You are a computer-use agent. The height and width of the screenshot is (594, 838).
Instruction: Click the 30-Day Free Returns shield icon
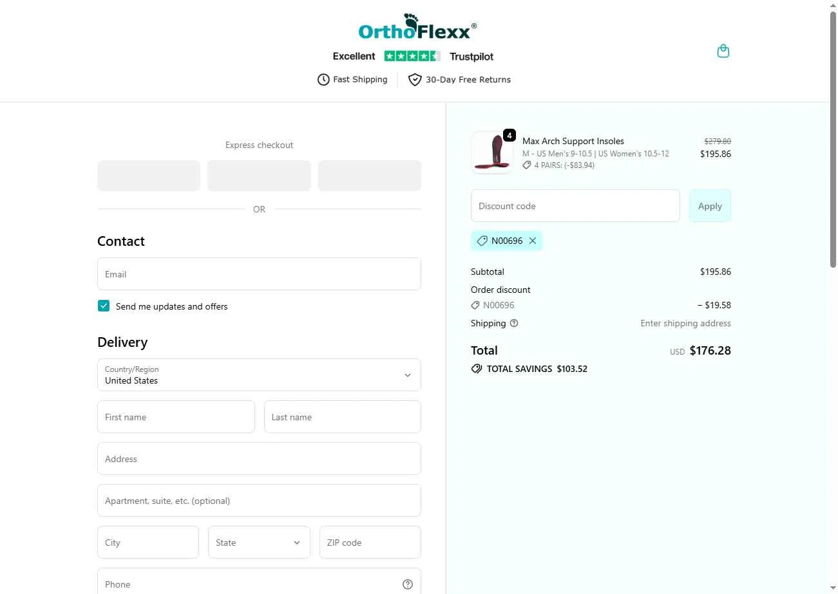[415, 80]
